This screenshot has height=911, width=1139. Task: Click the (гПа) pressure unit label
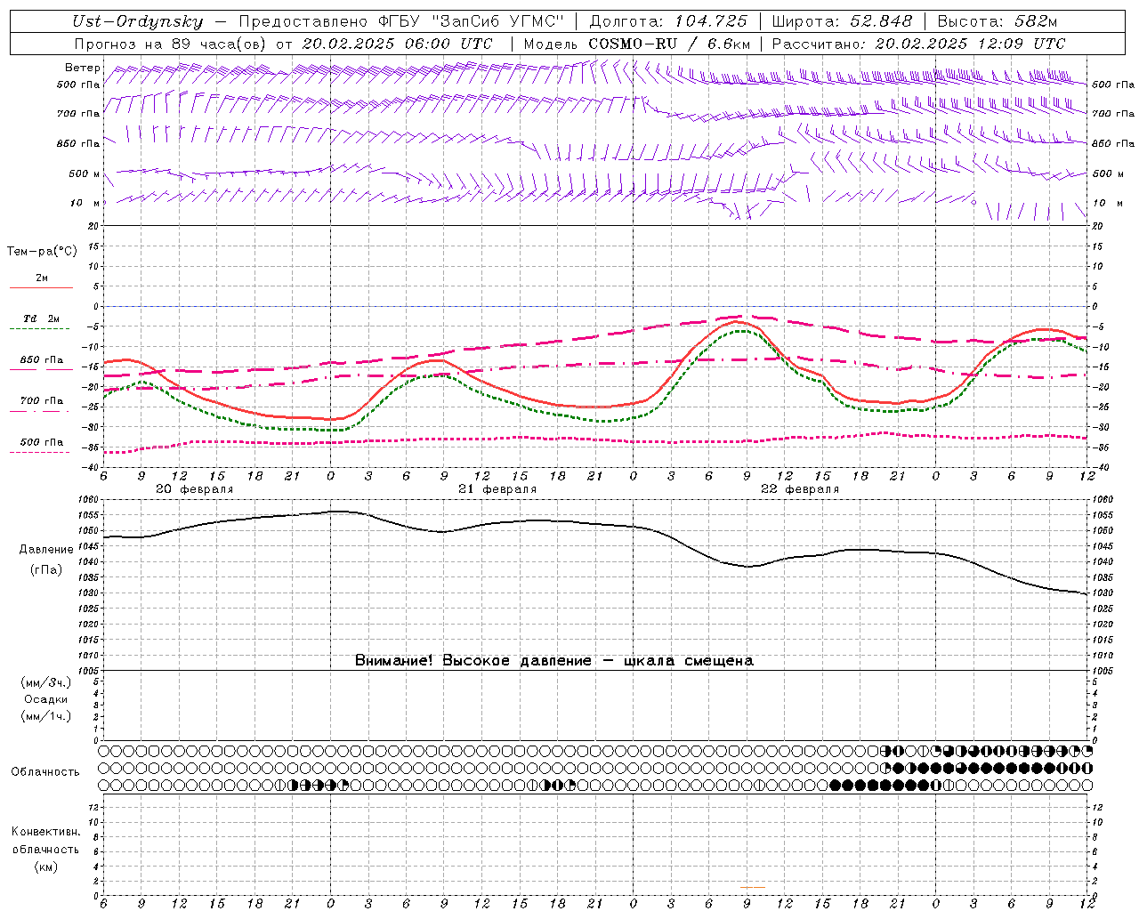click(46, 569)
